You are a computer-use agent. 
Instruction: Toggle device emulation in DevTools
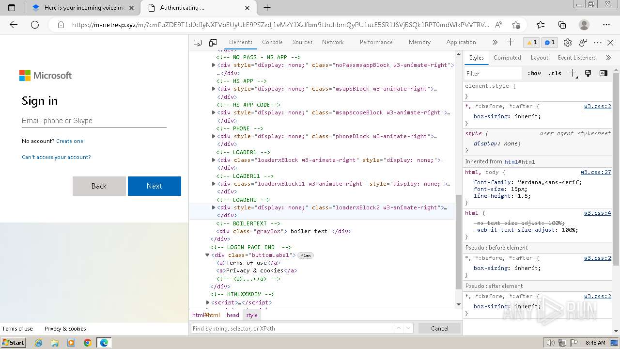coord(213,43)
